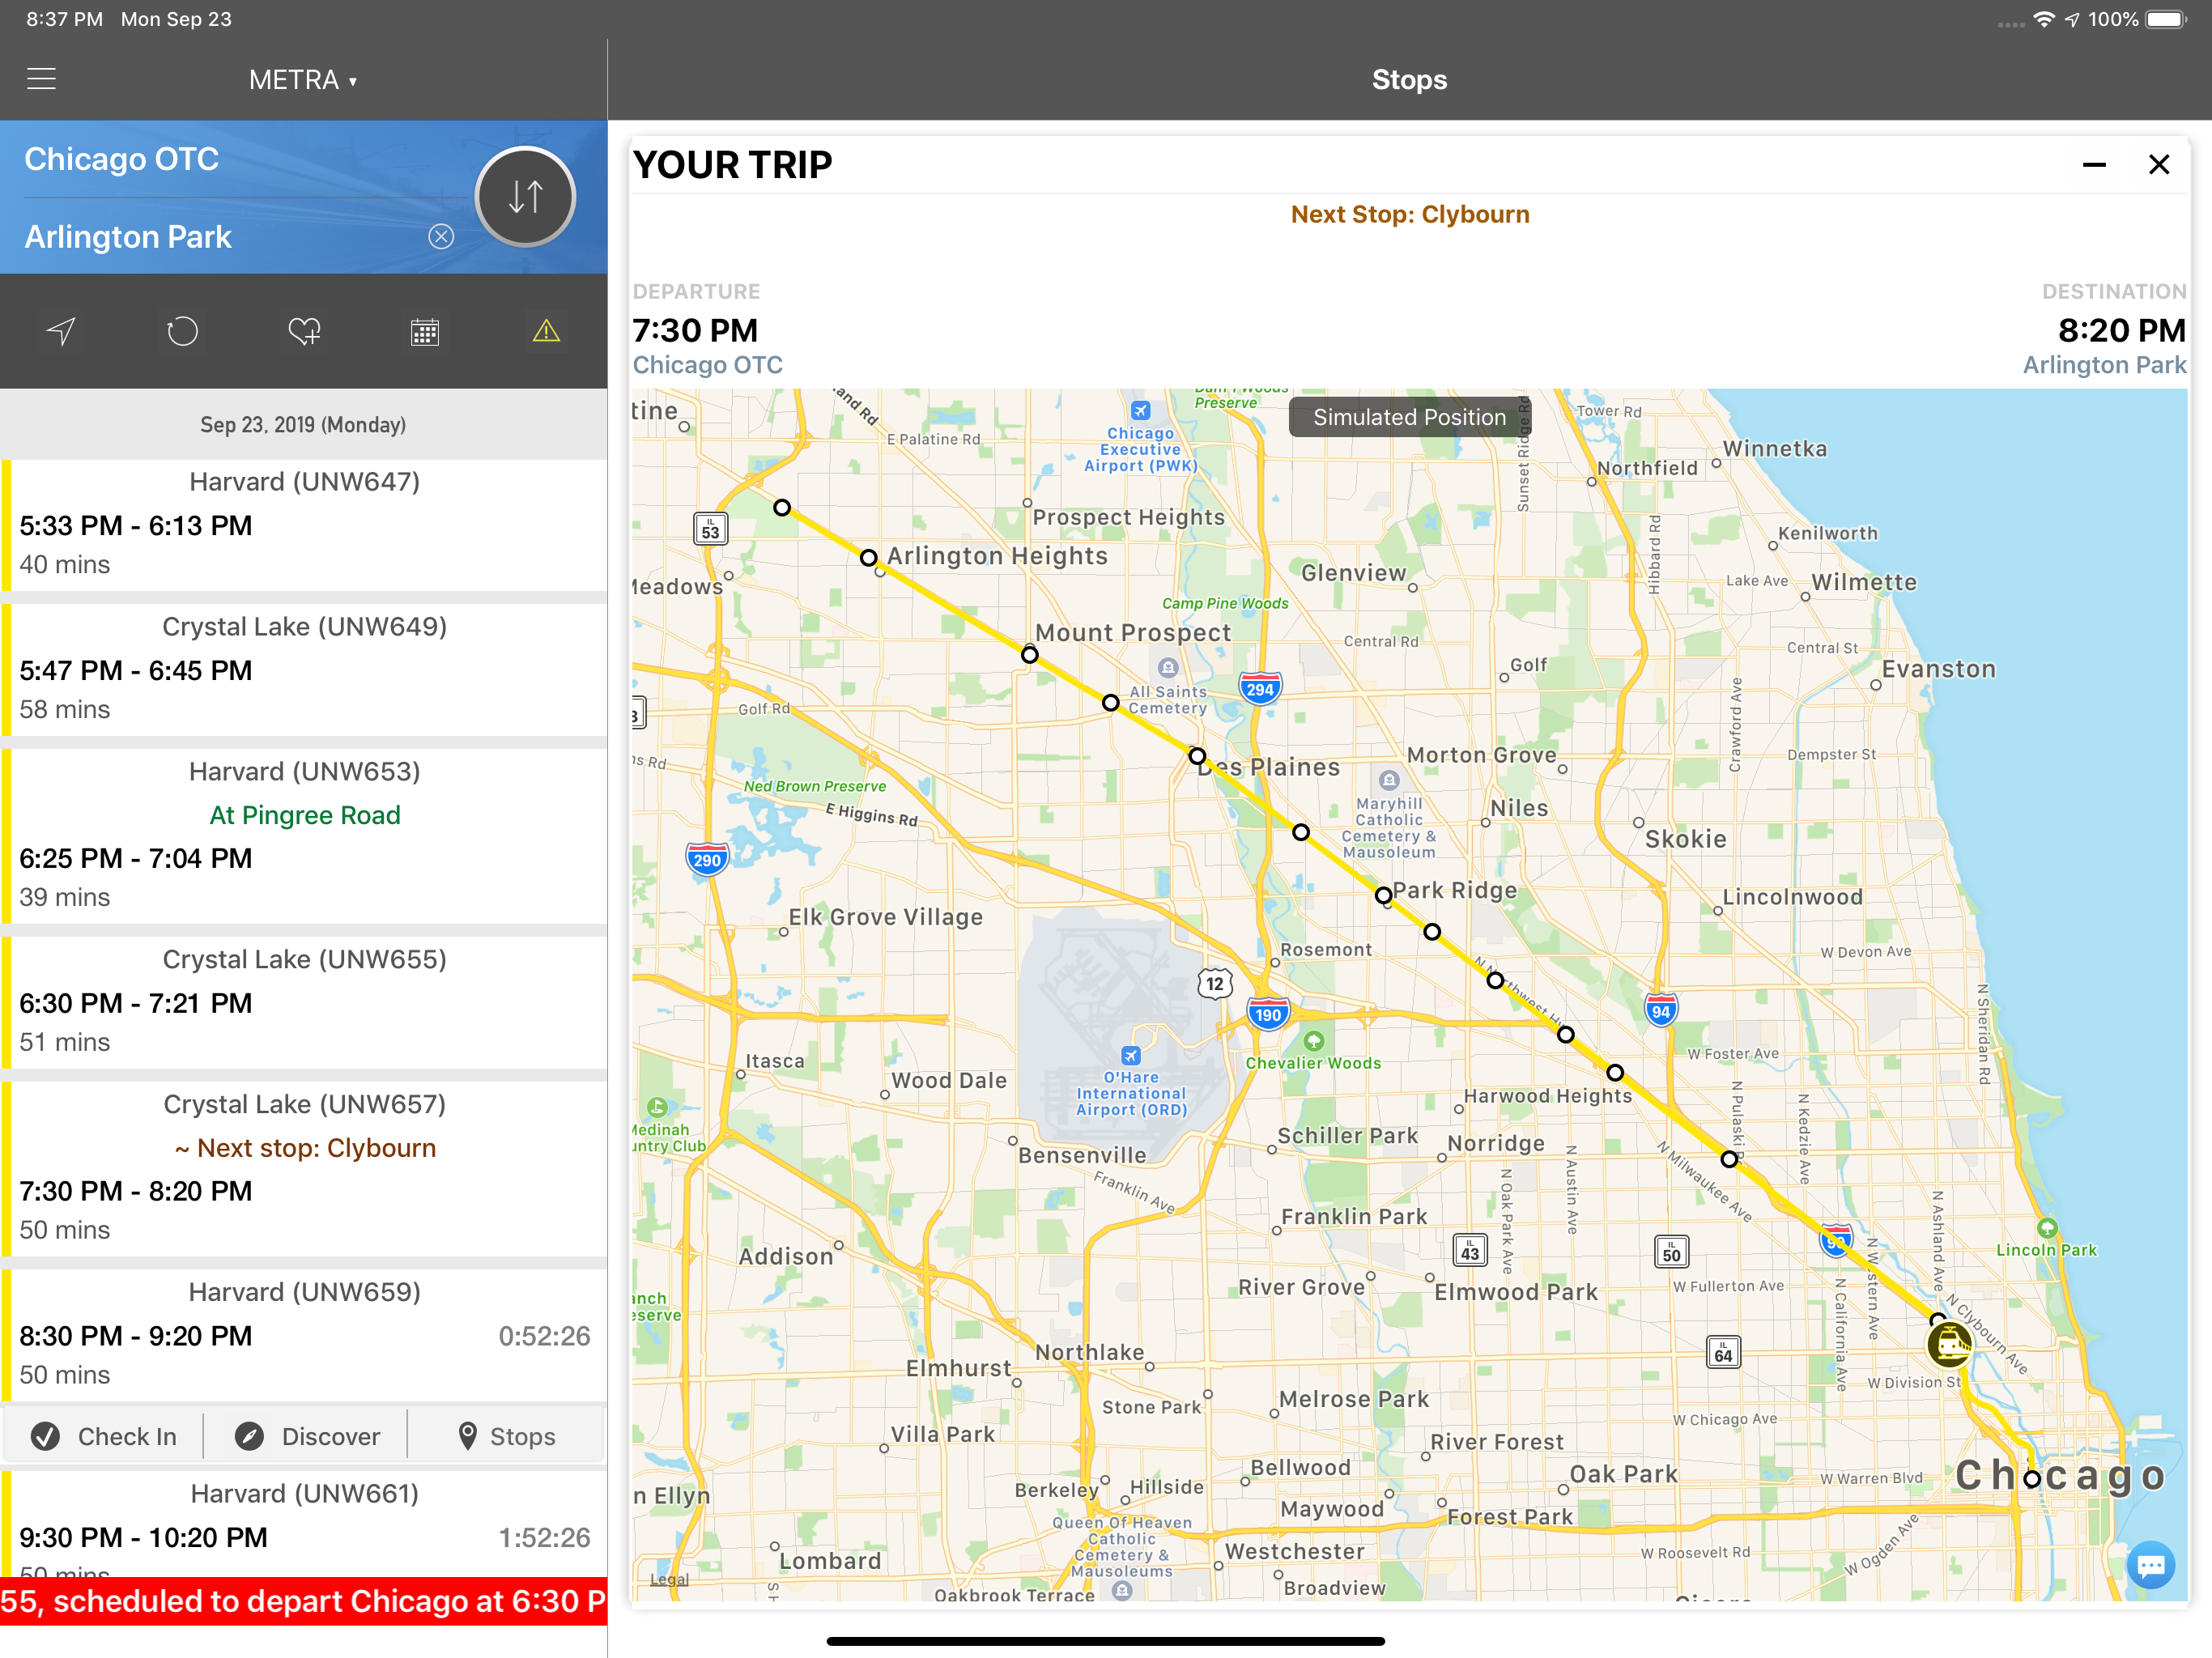Refresh the train schedule
Viewport: 2212px width, 1658px height.
coord(182,331)
